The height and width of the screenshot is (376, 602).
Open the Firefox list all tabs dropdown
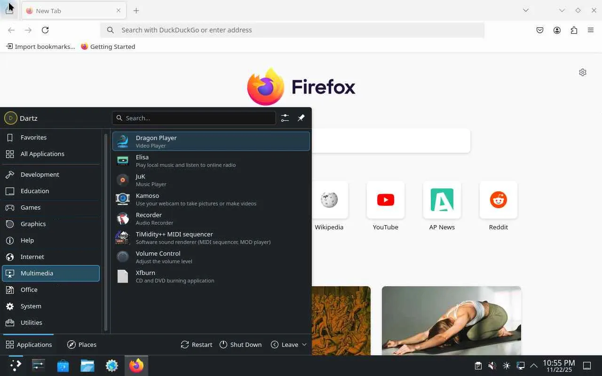point(526,10)
